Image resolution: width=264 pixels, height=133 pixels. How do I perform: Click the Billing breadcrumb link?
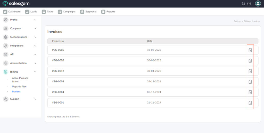[247, 21]
